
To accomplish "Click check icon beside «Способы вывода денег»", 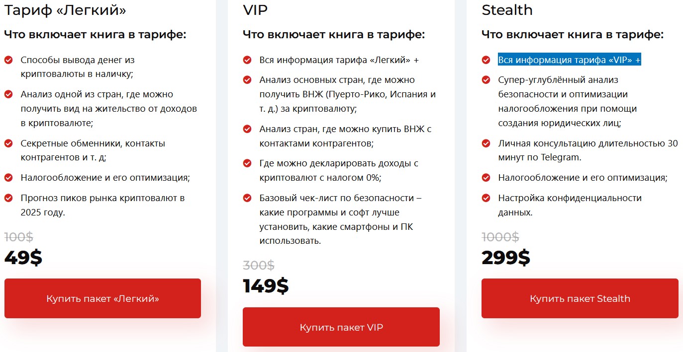I will coord(8,60).
